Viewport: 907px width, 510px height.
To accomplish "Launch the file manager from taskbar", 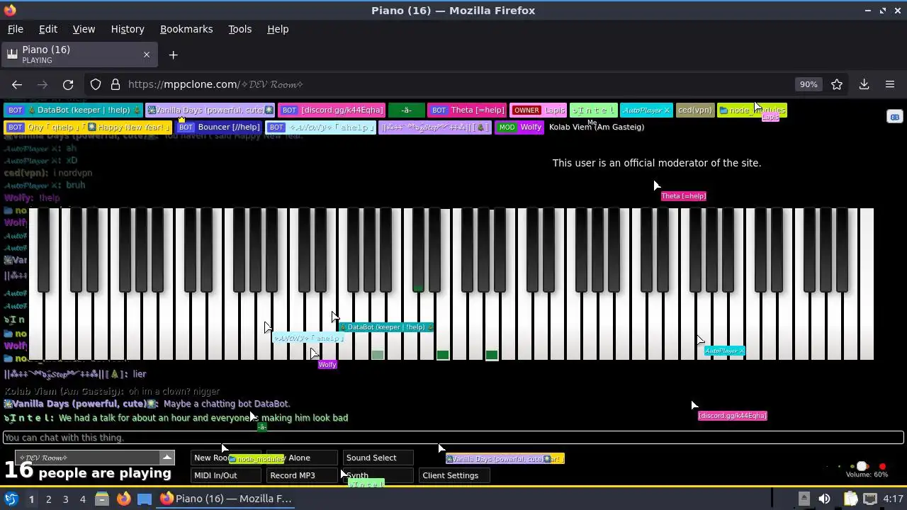I will (x=102, y=499).
